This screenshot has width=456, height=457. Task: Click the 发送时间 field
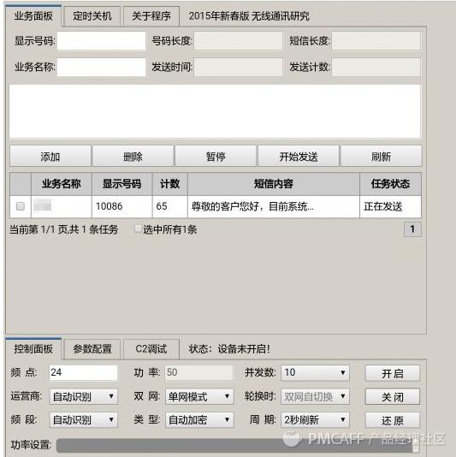point(238,67)
